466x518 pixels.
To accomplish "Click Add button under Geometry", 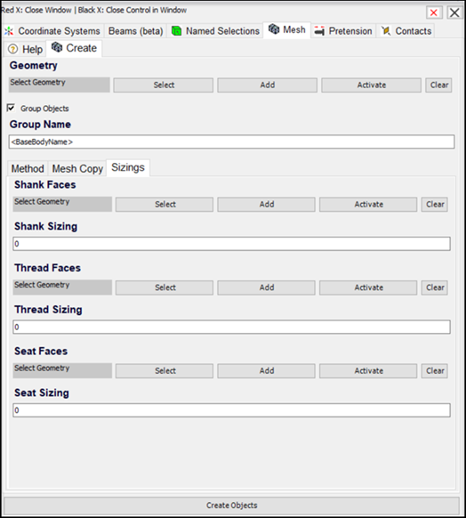I will [268, 85].
